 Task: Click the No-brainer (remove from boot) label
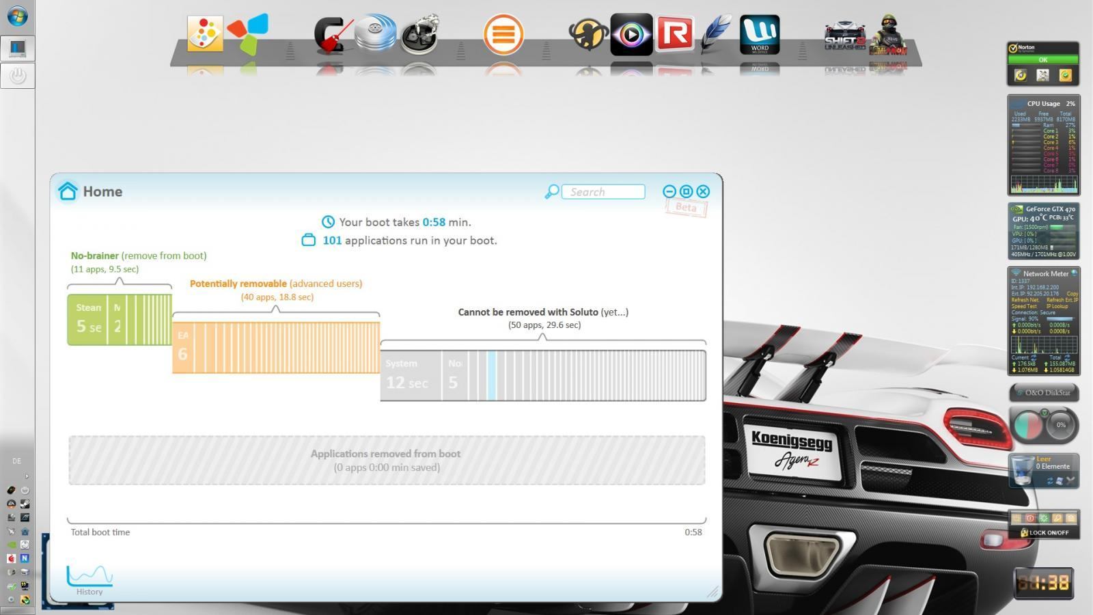click(139, 256)
